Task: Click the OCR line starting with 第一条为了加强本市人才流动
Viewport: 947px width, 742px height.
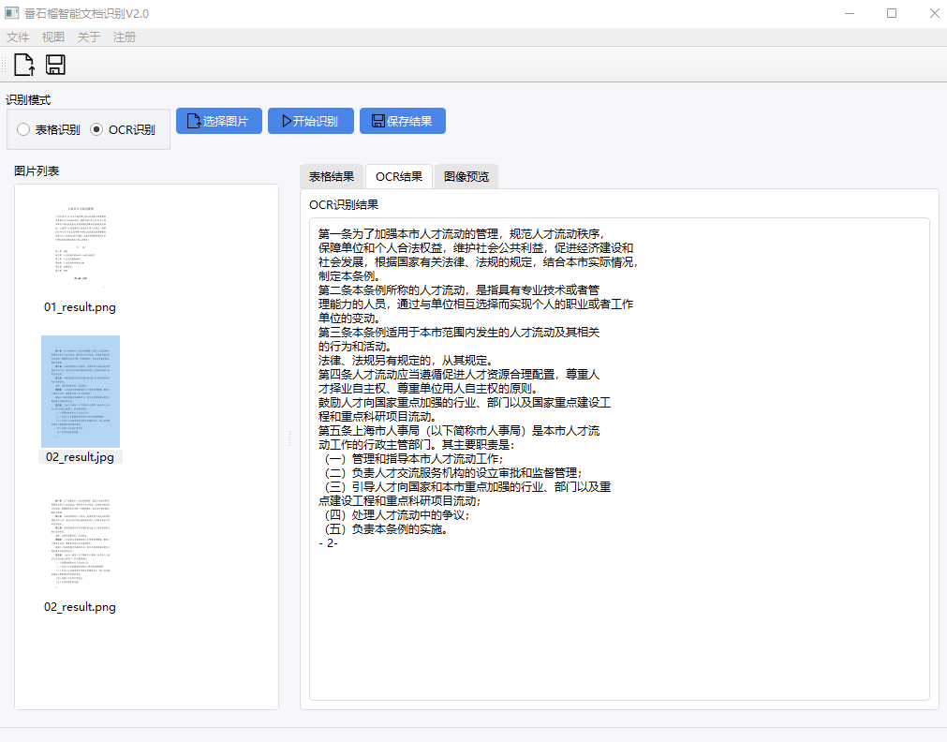Action: click(x=462, y=234)
